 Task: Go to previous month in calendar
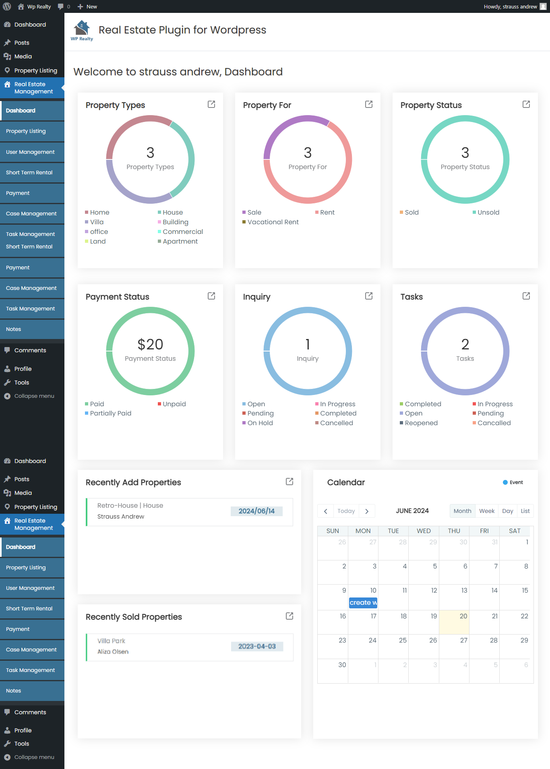(x=325, y=511)
